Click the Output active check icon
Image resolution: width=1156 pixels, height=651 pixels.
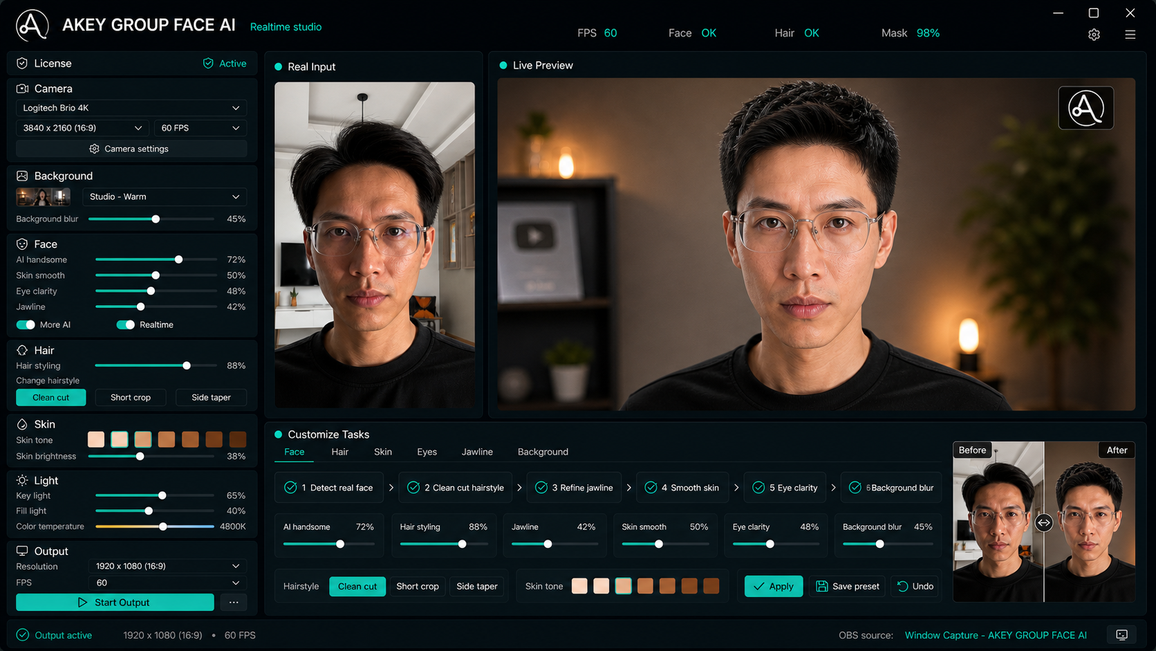(x=23, y=635)
